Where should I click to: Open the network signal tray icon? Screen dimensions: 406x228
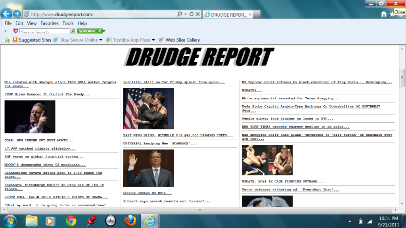pos(370,222)
